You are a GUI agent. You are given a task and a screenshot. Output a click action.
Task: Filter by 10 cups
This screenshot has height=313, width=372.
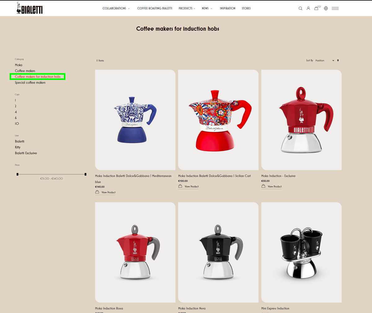pyautogui.click(x=17, y=124)
